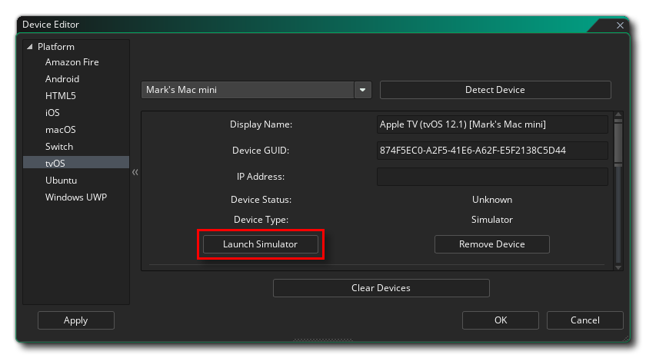Screen dimensions: 646x358
Task: Select iOS platform entry
Action: pyautogui.click(x=52, y=113)
